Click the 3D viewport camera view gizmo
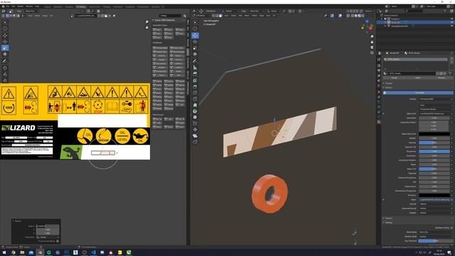The image size is (455, 256). [x=372, y=48]
